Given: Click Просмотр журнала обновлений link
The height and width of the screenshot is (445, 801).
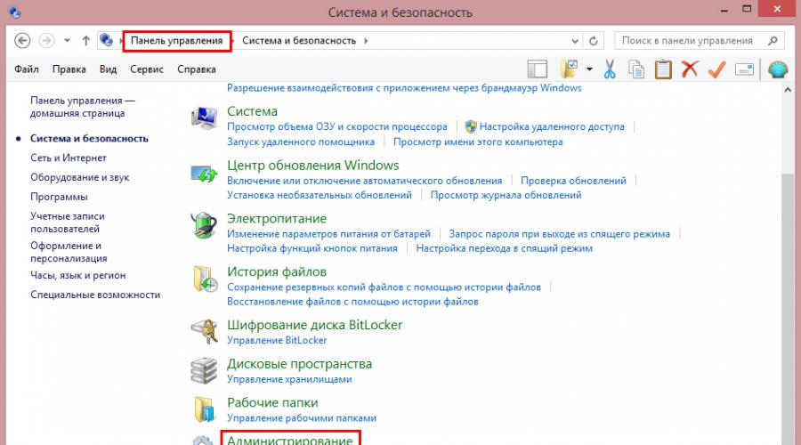Looking at the screenshot, I should 506,195.
